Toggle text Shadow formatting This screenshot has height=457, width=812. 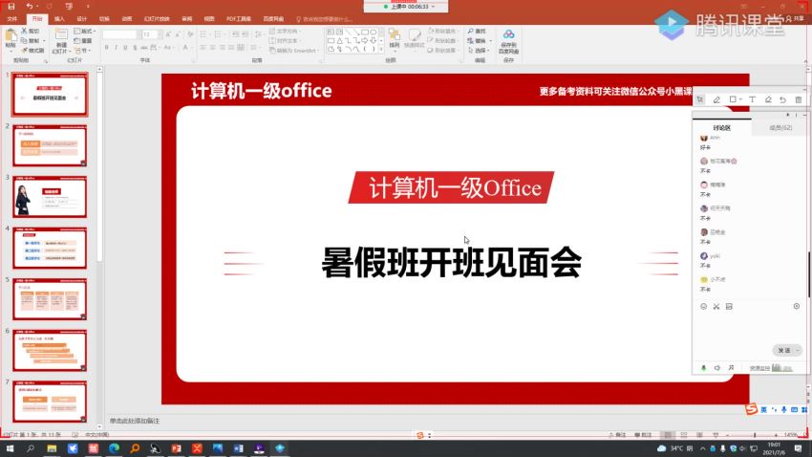tap(135, 48)
